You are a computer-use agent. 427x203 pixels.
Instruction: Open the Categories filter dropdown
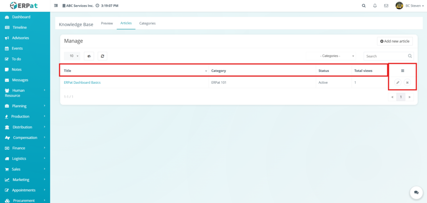337,56
